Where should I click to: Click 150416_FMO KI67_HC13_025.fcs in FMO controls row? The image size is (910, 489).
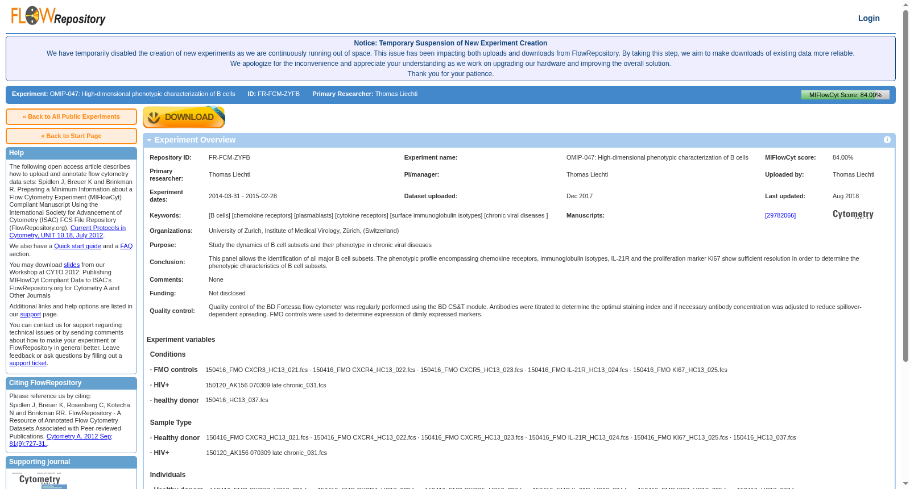[x=680, y=370]
